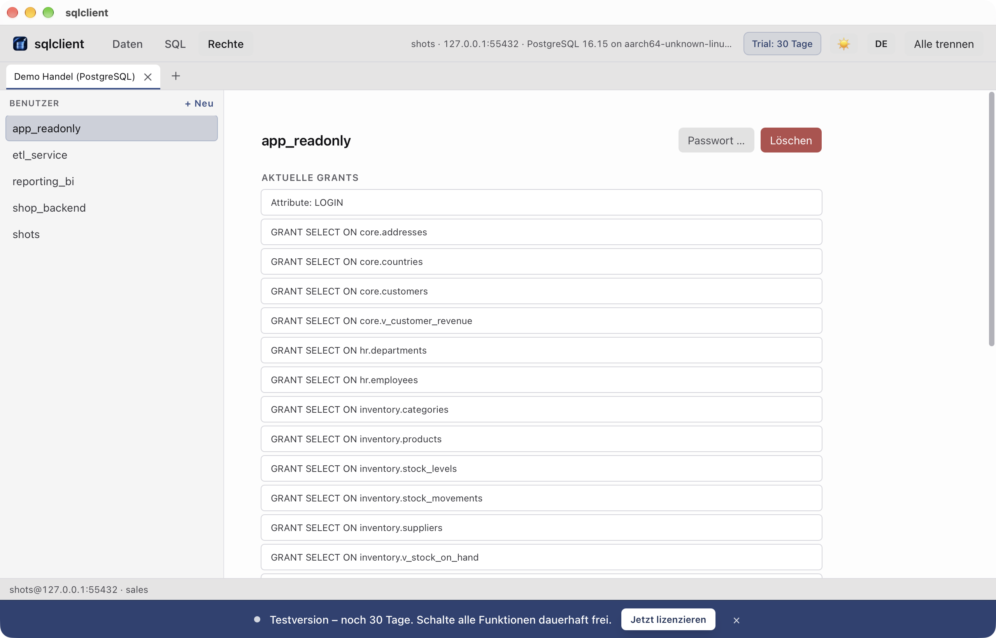Click GRANT SELECT ON inventory.stock_levels row
Viewport: 996px width, 638px height.
pos(541,468)
